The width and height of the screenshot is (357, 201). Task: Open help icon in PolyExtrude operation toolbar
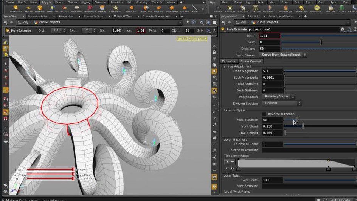[214, 30]
